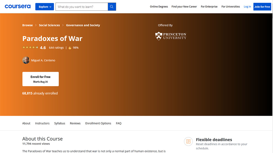Image resolution: width=273 pixels, height=153 pixels.
Task: Switch to the Enrollment Options tab
Action: [x=98, y=123]
